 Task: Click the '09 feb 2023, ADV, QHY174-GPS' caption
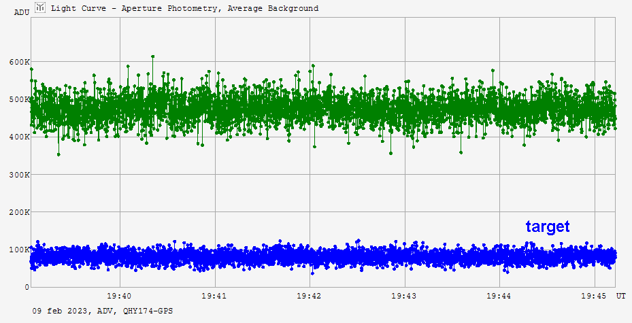[x=102, y=311]
